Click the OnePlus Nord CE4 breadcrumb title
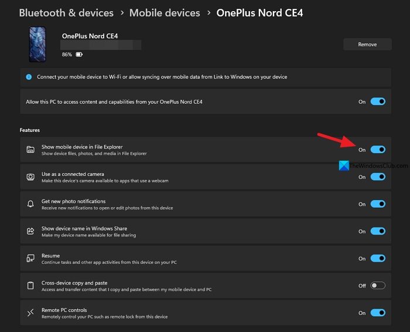 [259, 13]
